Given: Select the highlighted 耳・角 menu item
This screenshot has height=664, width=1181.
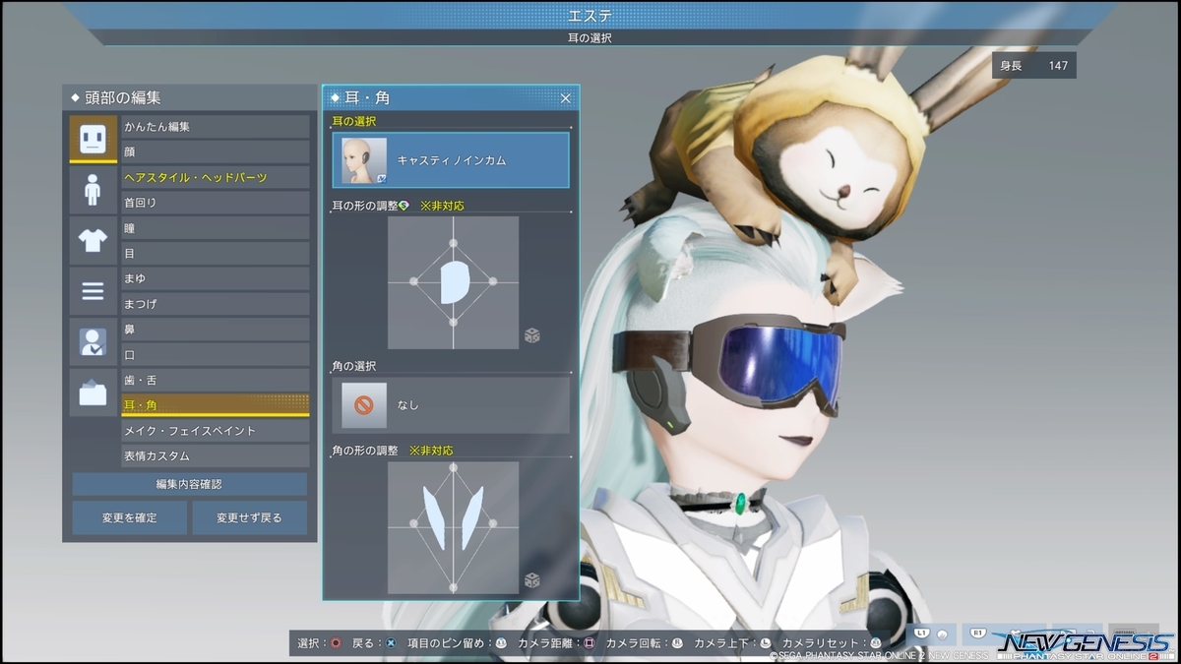Looking at the screenshot, I should (216, 405).
